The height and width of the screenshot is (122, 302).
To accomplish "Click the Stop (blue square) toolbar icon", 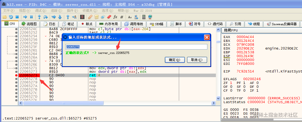I will click(x=17, y=17).
